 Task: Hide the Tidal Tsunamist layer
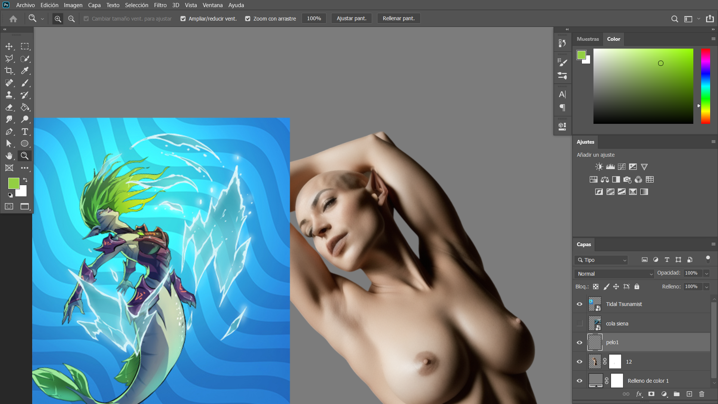[580, 304]
